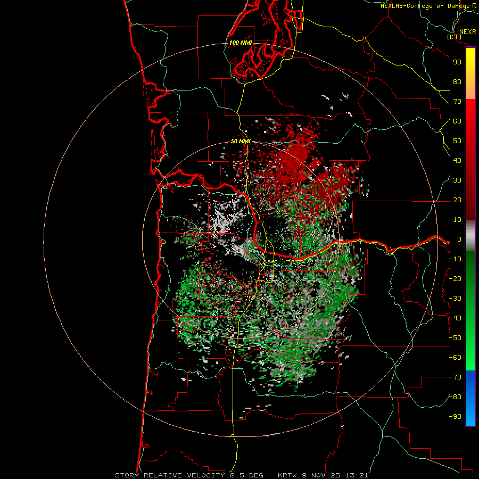Click the 60 value on velocity scale

tap(457, 121)
